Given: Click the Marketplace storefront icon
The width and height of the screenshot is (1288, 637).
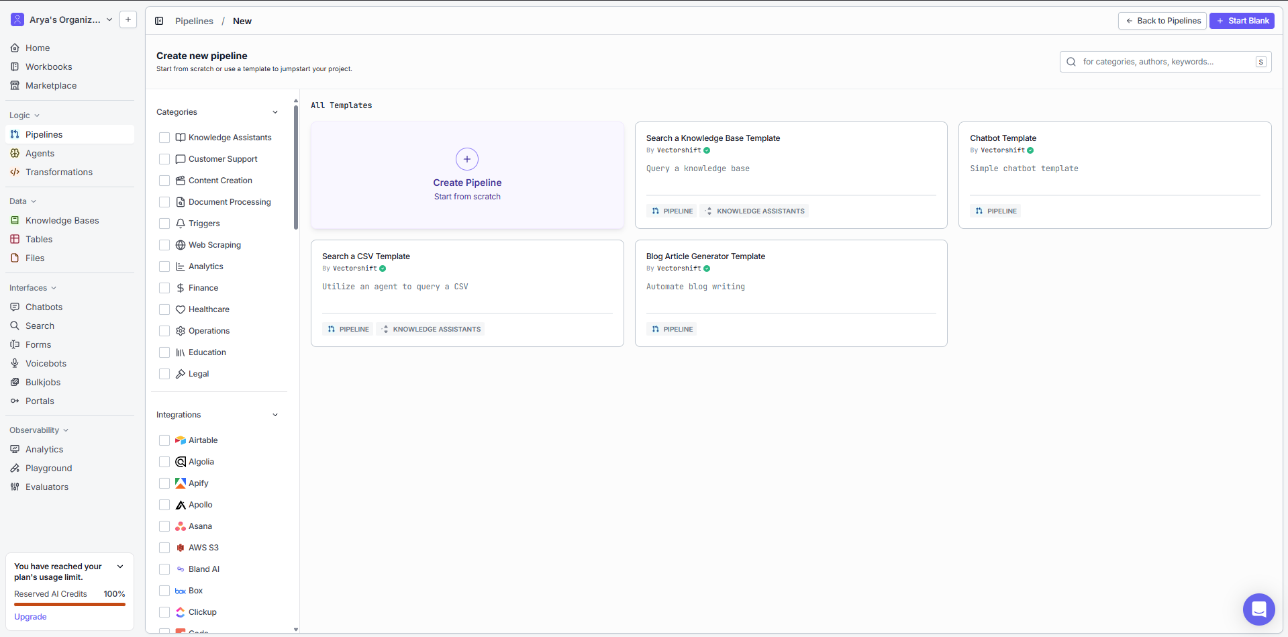Looking at the screenshot, I should coord(15,85).
